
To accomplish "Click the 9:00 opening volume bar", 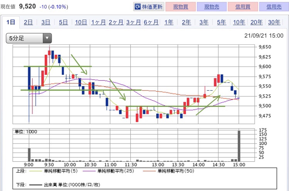I will pyautogui.click(x=29, y=155).
